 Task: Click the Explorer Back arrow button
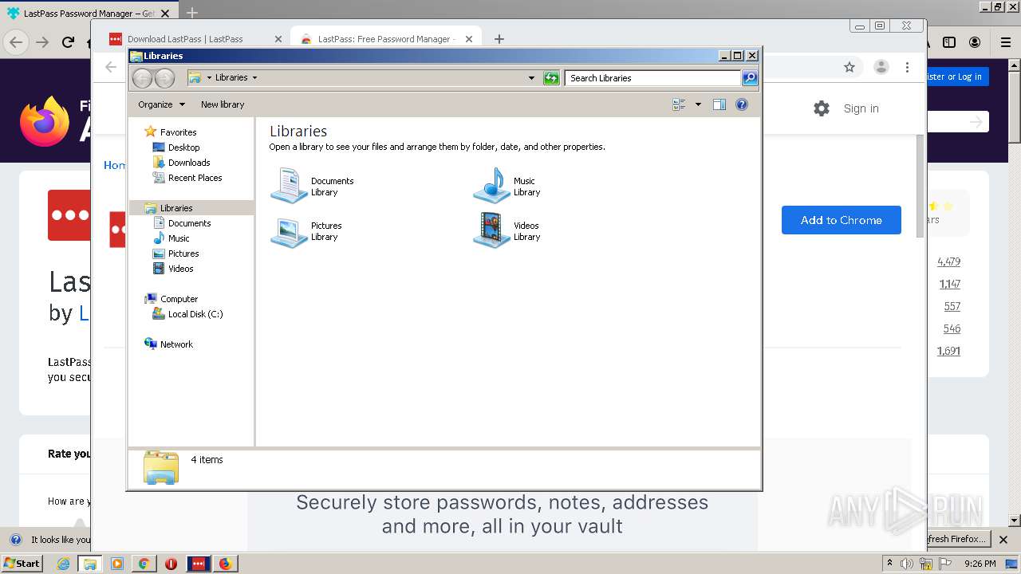(x=142, y=77)
